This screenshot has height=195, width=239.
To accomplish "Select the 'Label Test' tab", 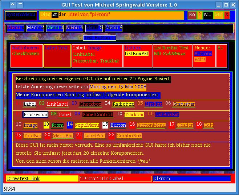I will 57,56.
